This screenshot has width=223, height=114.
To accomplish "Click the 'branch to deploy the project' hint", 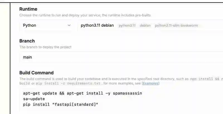I will tap(45, 47).
